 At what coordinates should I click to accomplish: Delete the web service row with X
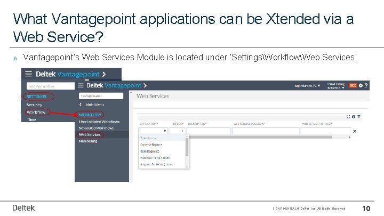[x=354, y=131]
